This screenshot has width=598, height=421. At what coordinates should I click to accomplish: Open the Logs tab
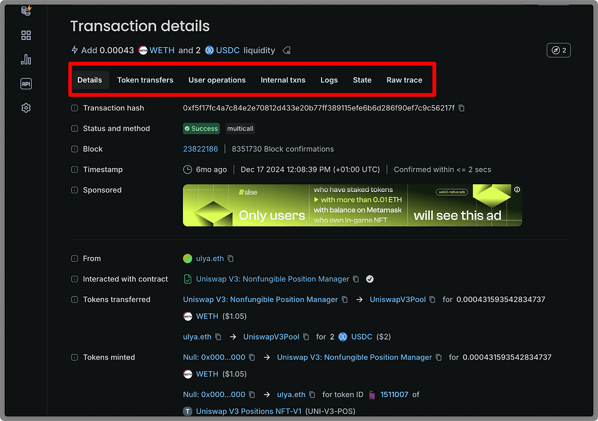[x=329, y=80]
